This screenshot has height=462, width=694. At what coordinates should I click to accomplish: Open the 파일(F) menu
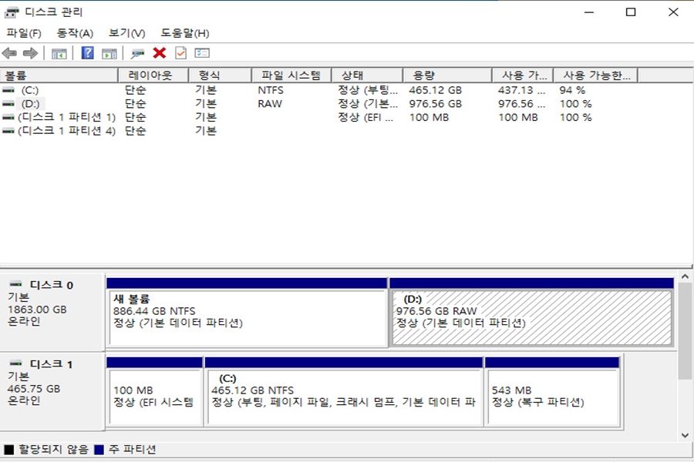(24, 33)
